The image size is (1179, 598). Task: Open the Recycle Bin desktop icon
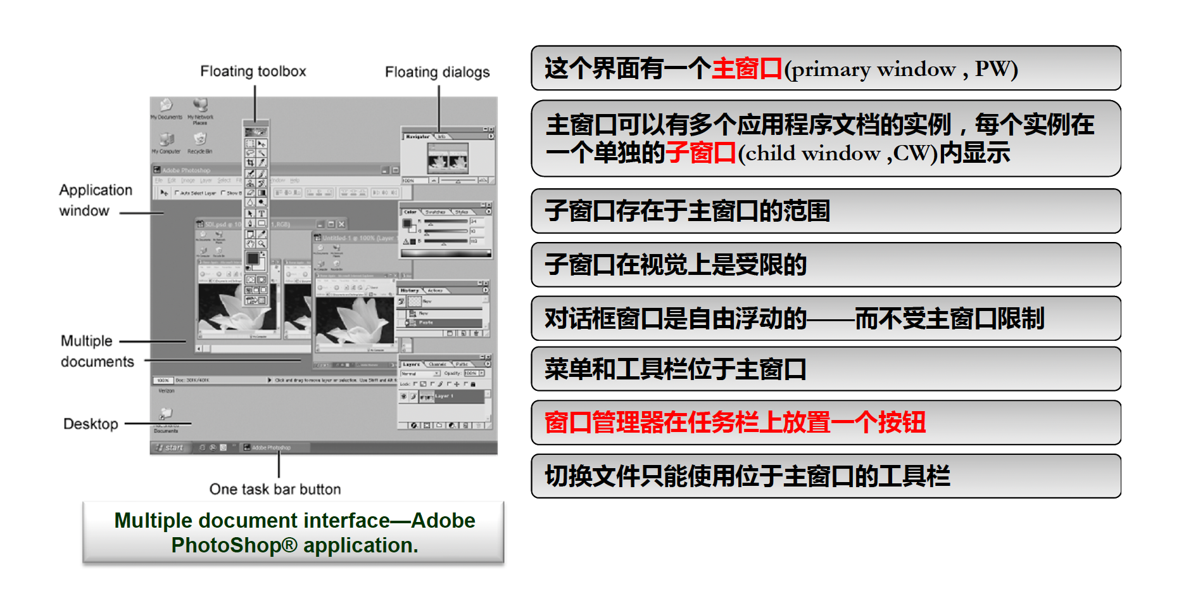pyautogui.click(x=200, y=139)
